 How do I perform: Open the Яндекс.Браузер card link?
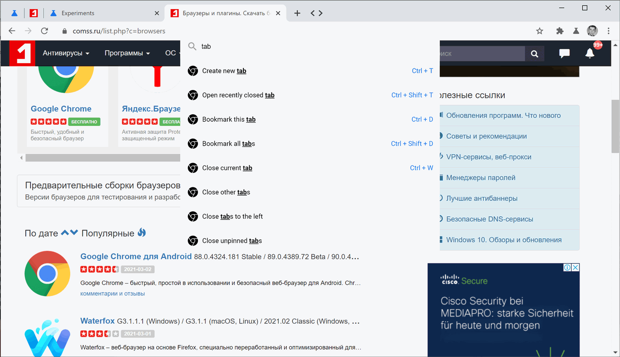coord(151,109)
